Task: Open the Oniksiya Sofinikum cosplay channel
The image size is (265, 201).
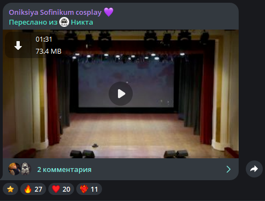Action: pyautogui.click(x=55, y=13)
